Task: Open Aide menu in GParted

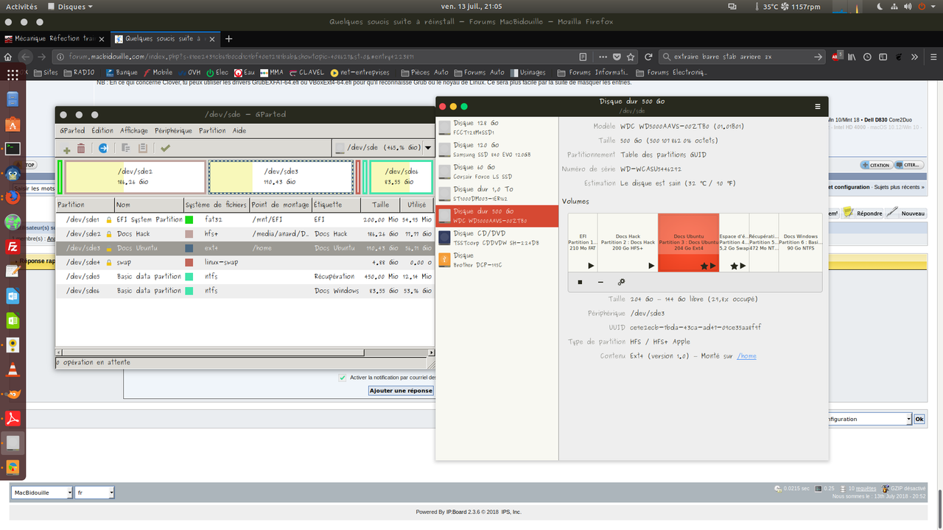Action: [x=239, y=130]
